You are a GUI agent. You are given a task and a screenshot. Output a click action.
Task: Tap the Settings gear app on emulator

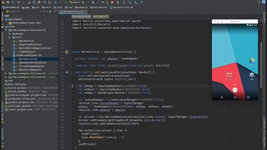tap(252, 75)
